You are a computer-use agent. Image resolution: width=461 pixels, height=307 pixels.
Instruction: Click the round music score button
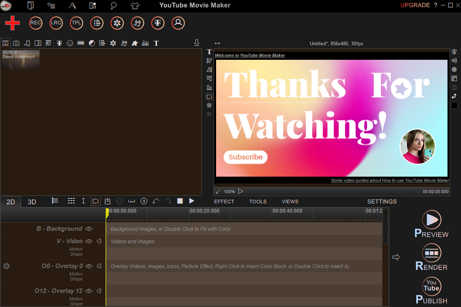[x=137, y=23]
